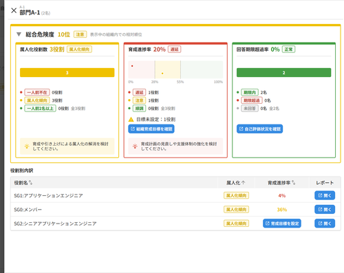Click the 一人前不在 legend tag
344x273 pixels.
[x=37, y=92]
